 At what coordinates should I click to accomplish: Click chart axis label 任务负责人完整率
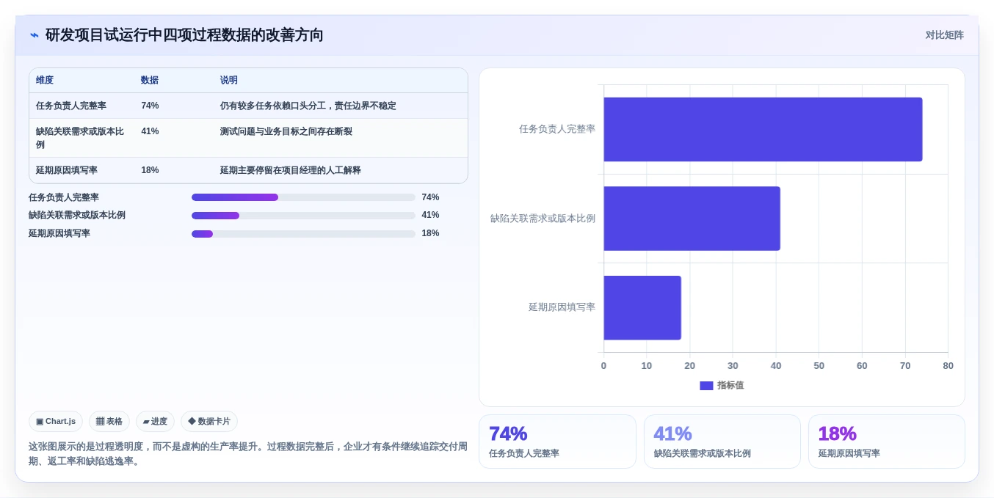[557, 129]
